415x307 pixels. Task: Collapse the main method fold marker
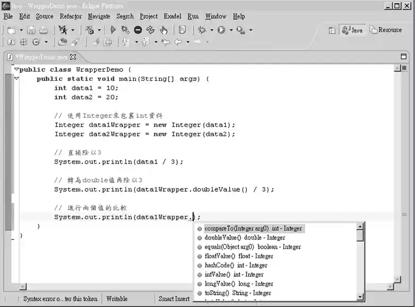pos(16,79)
